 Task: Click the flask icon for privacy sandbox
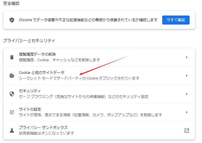click(x=12, y=131)
